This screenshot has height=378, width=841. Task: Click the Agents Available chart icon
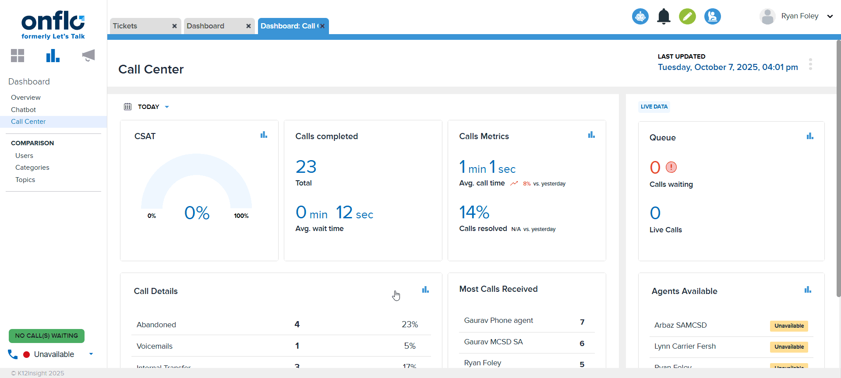[808, 290]
